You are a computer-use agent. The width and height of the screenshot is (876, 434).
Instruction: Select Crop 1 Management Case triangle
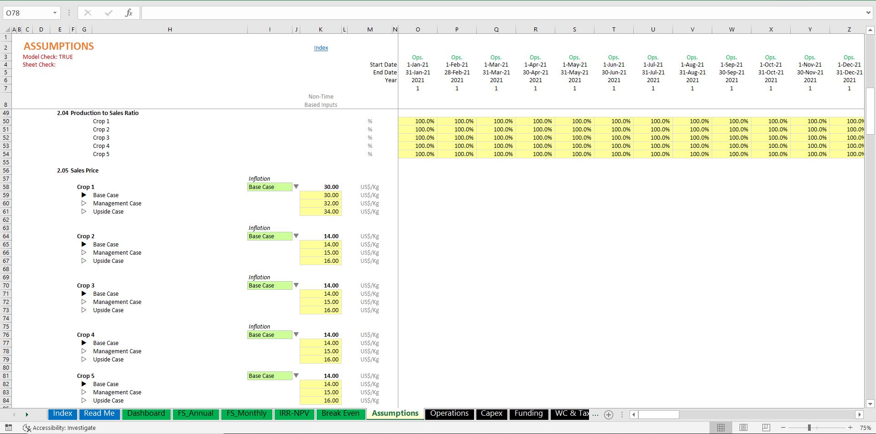pyautogui.click(x=84, y=203)
